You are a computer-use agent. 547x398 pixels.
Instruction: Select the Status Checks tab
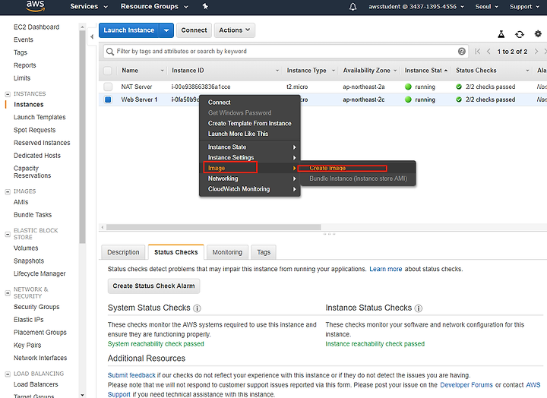[175, 252]
